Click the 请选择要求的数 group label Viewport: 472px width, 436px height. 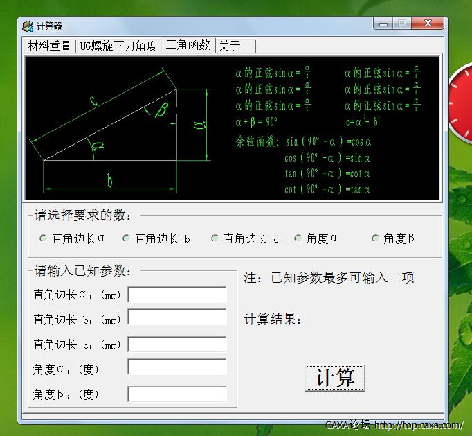(x=83, y=216)
